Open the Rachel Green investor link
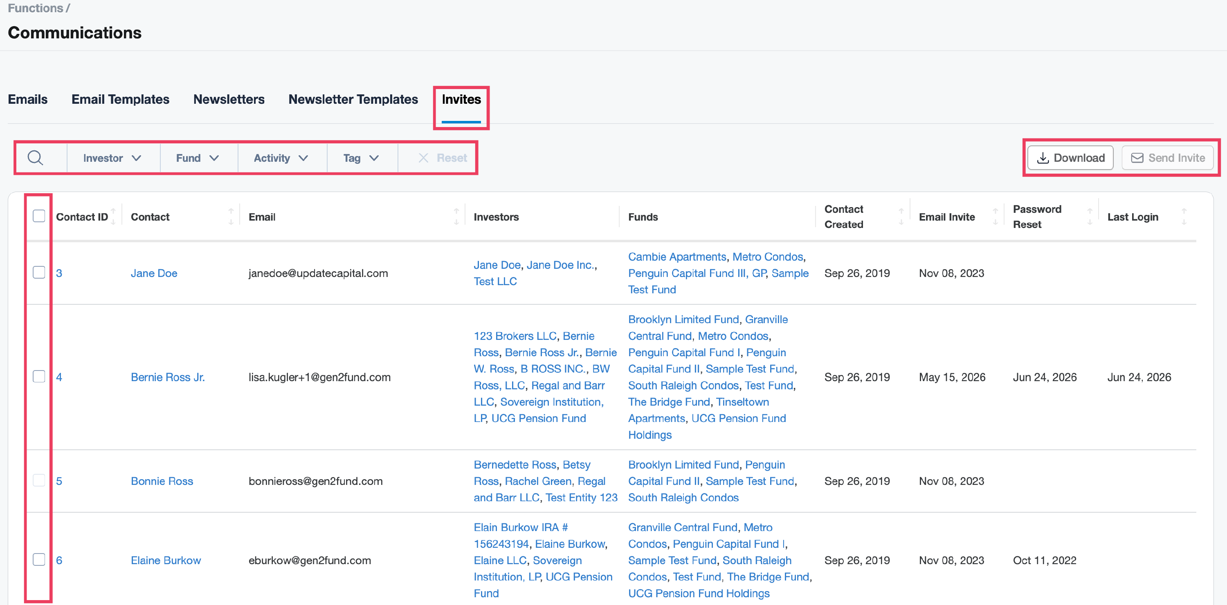The width and height of the screenshot is (1227, 605). [538, 481]
